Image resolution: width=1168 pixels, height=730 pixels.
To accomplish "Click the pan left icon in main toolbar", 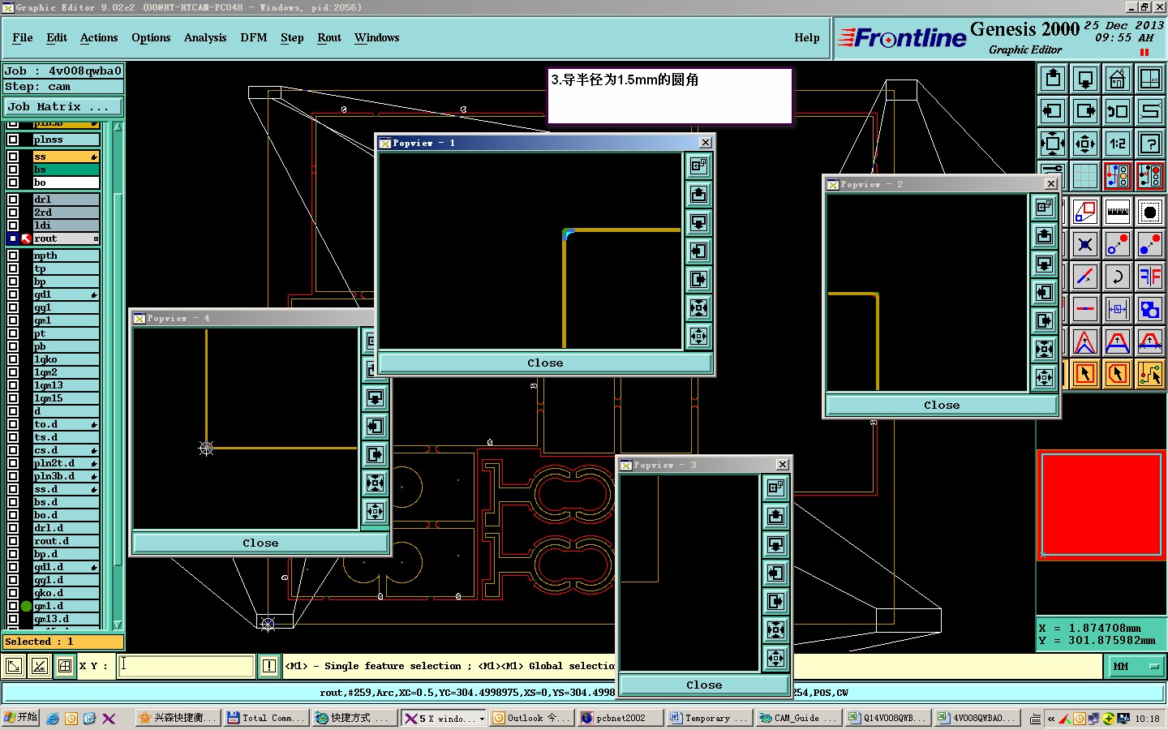I will [x=1053, y=111].
